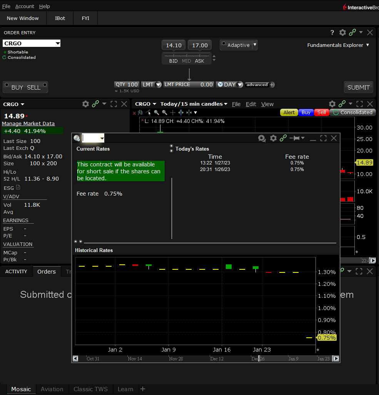Click Historical Rates timeline right arrow
The width and height of the screenshot is (379, 395).
pyautogui.click(x=336, y=358)
